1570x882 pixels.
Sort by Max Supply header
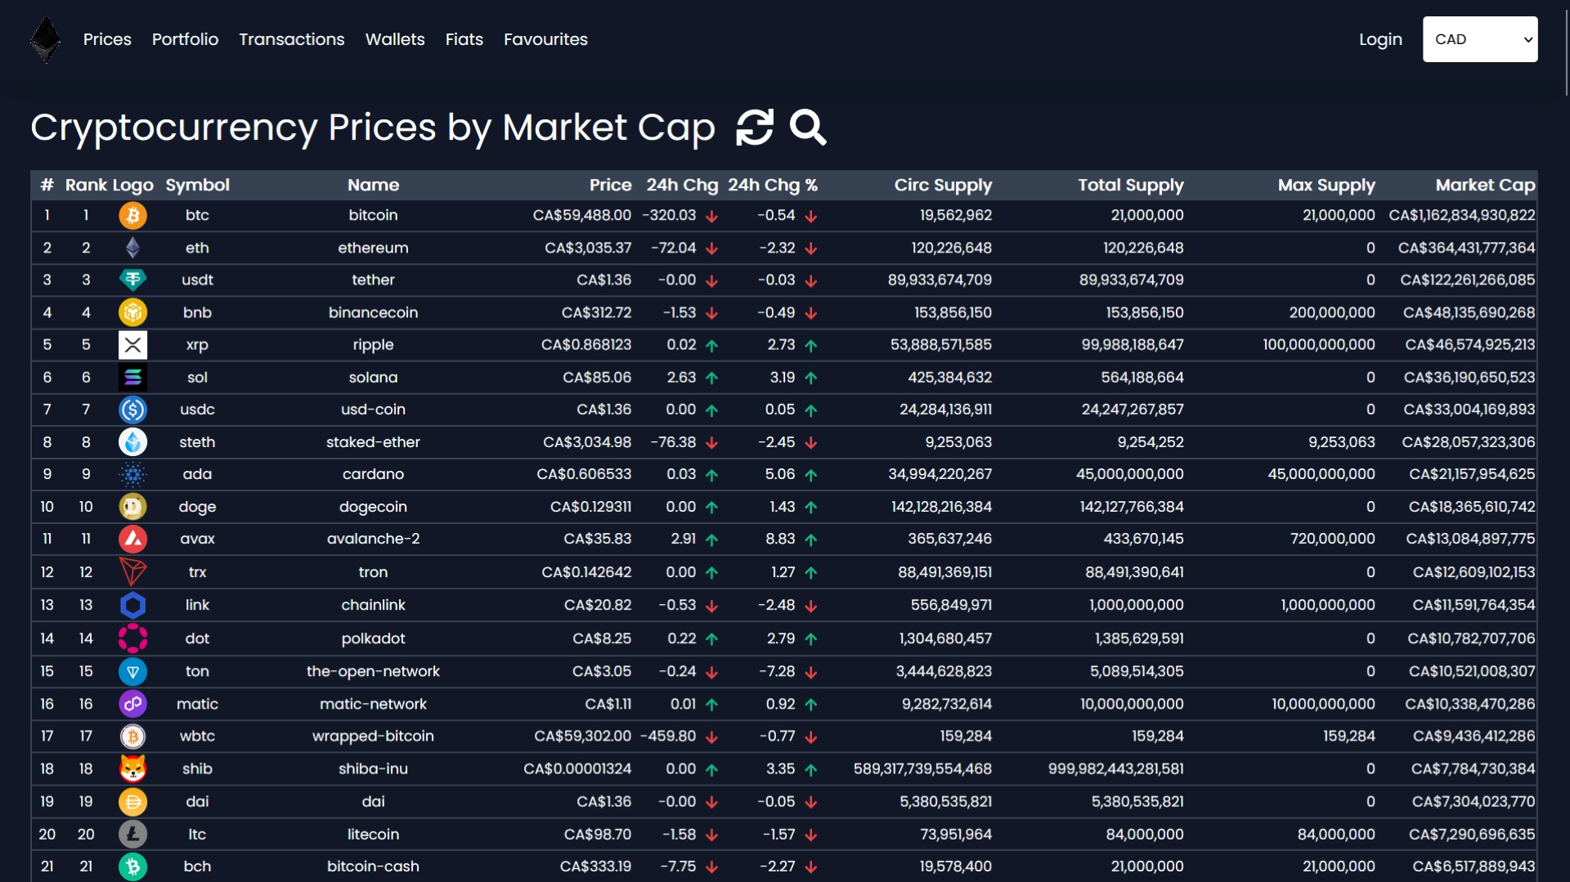pos(1326,186)
